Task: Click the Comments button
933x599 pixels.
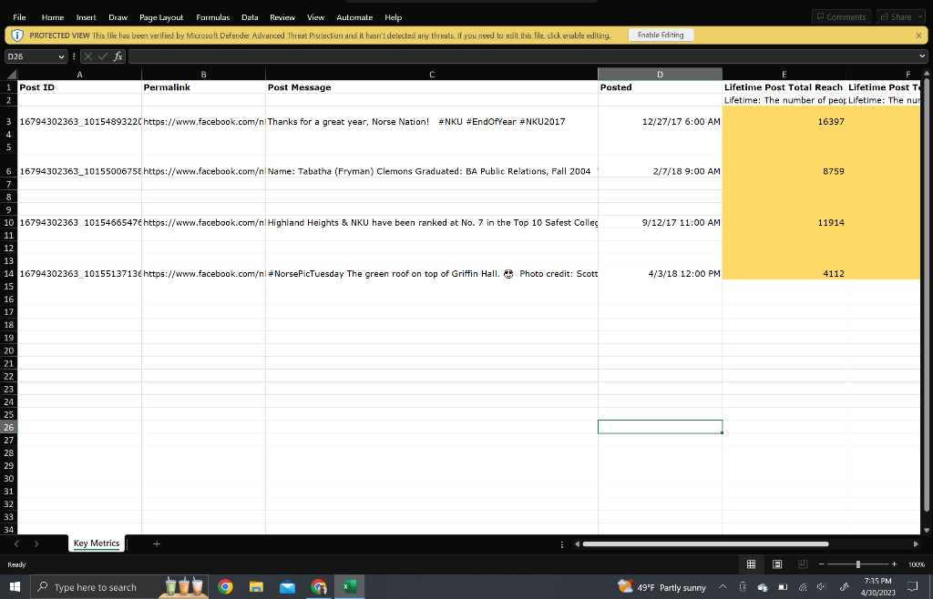Action: [x=841, y=16]
